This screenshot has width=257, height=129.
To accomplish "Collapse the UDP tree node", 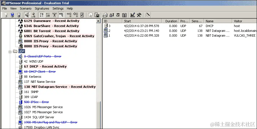I will (x=10, y=52).
